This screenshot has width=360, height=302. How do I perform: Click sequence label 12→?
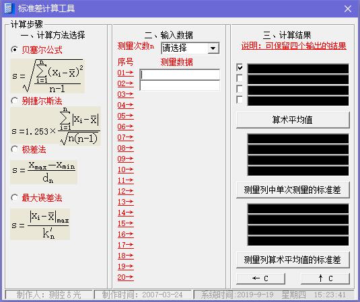(x=125, y=191)
